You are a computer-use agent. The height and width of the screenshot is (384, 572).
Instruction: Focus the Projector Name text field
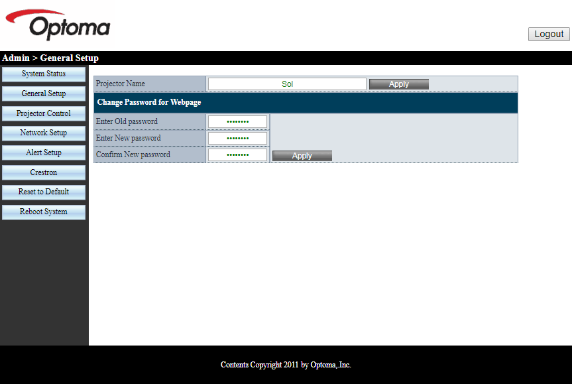287,84
